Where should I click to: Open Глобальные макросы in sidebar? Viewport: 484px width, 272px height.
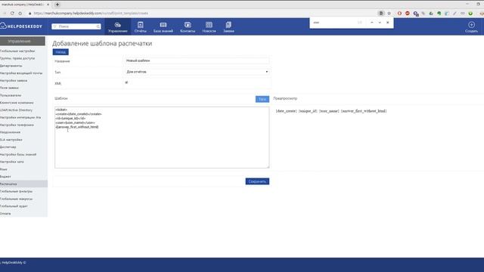tap(17, 199)
